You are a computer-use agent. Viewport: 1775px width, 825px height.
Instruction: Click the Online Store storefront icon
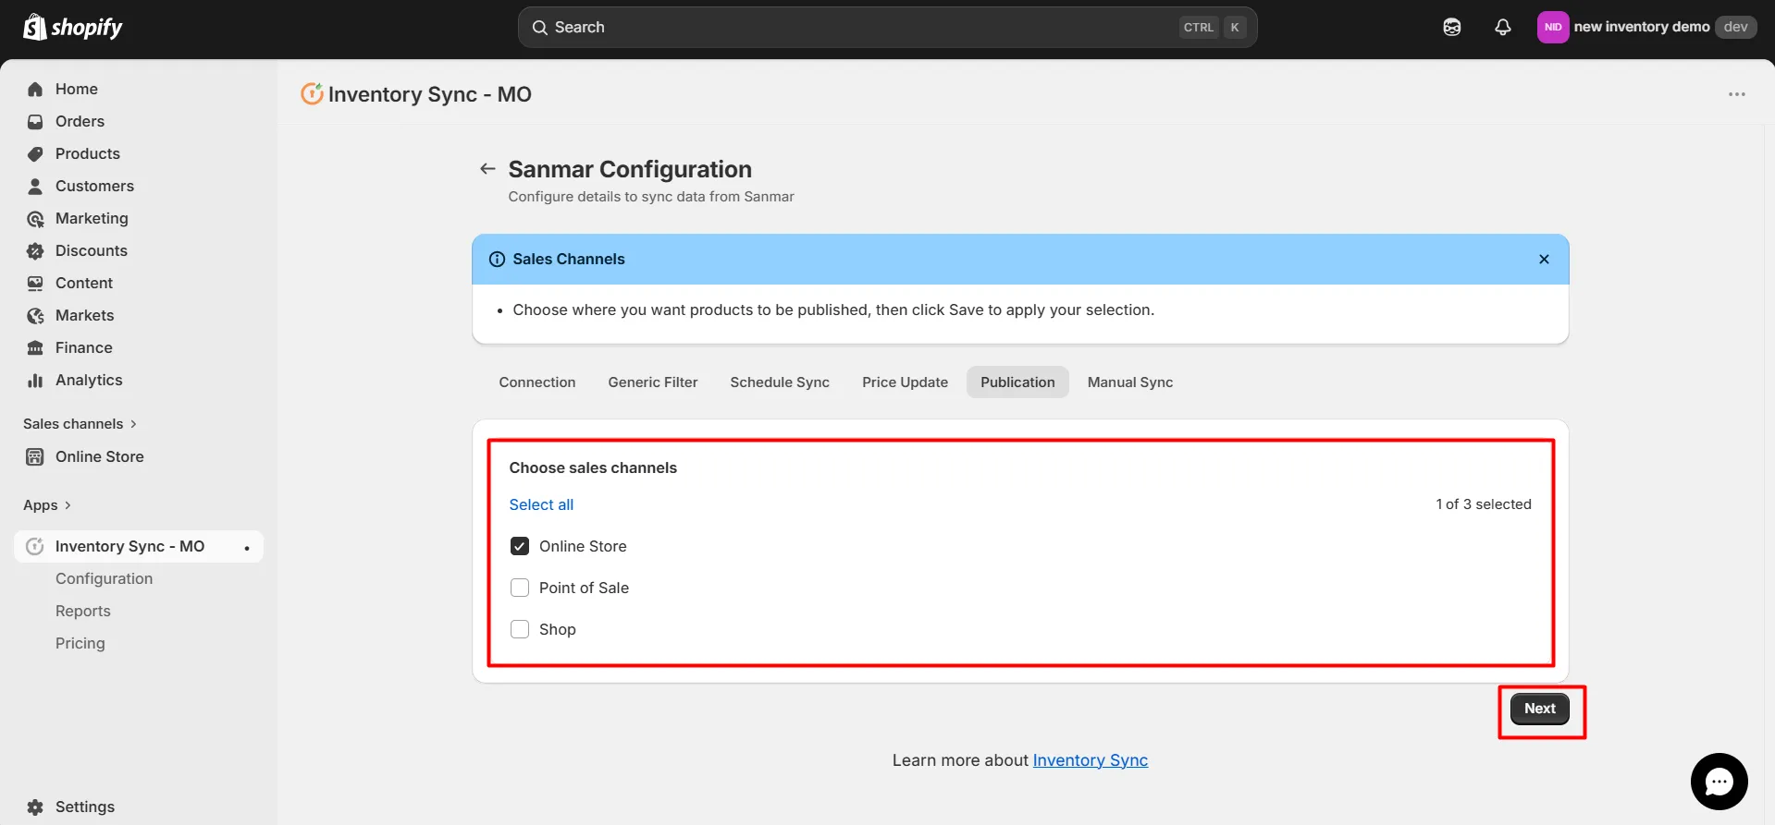pyautogui.click(x=35, y=456)
